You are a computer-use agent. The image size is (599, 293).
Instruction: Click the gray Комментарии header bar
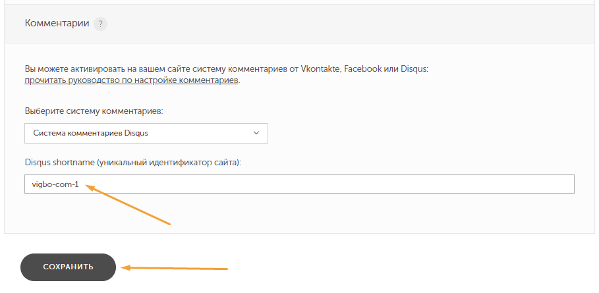click(299, 24)
